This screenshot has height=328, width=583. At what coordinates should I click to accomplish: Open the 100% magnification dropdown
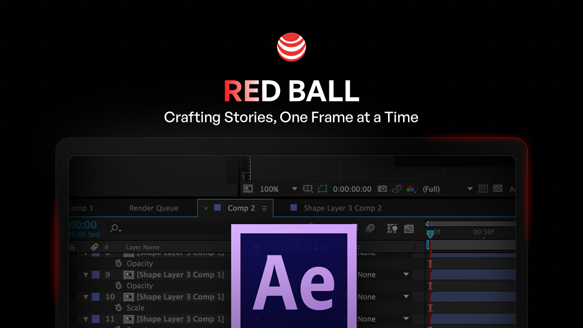278,189
